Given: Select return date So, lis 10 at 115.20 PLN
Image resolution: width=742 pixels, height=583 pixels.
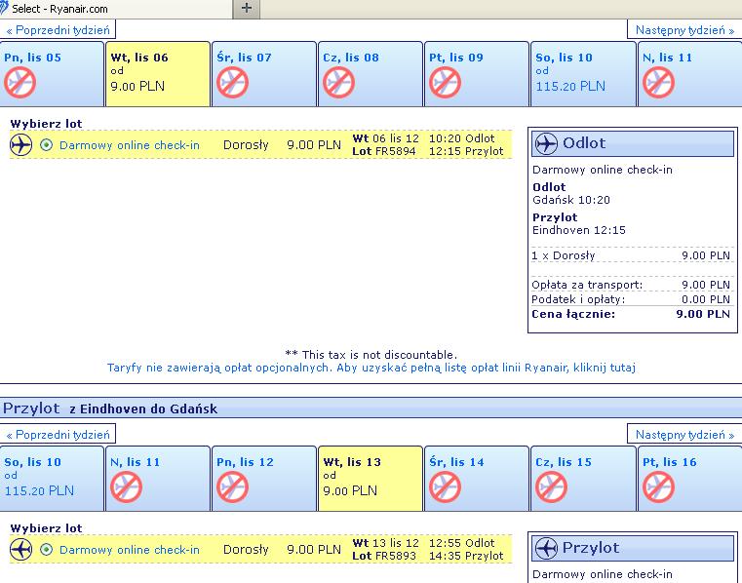Looking at the screenshot, I should 52,479.
